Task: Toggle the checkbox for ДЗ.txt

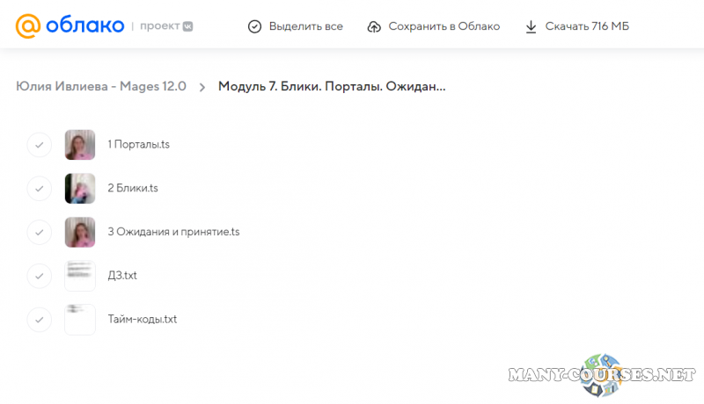Action: (40, 276)
